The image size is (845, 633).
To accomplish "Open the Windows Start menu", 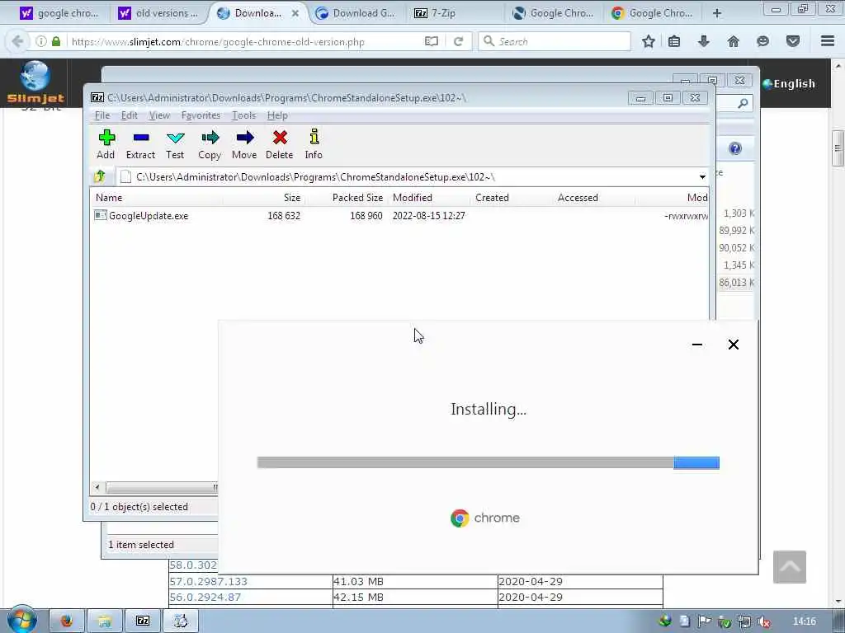I will tap(22, 620).
